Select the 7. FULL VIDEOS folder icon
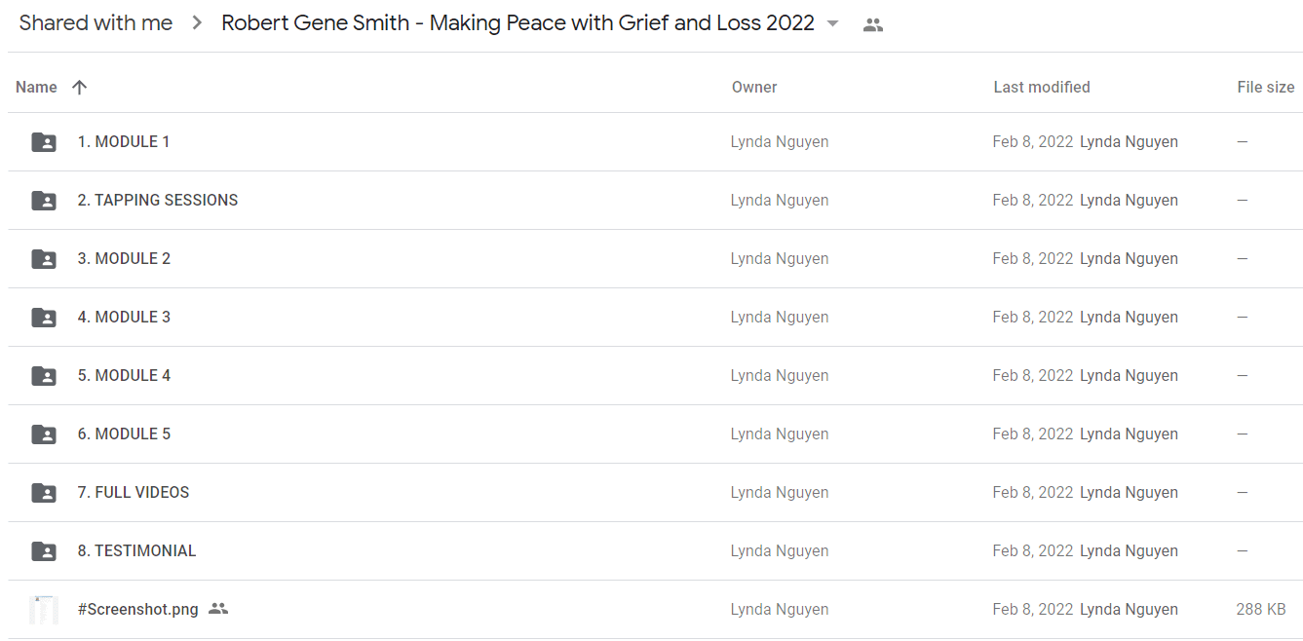The image size is (1303, 641). [44, 493]
